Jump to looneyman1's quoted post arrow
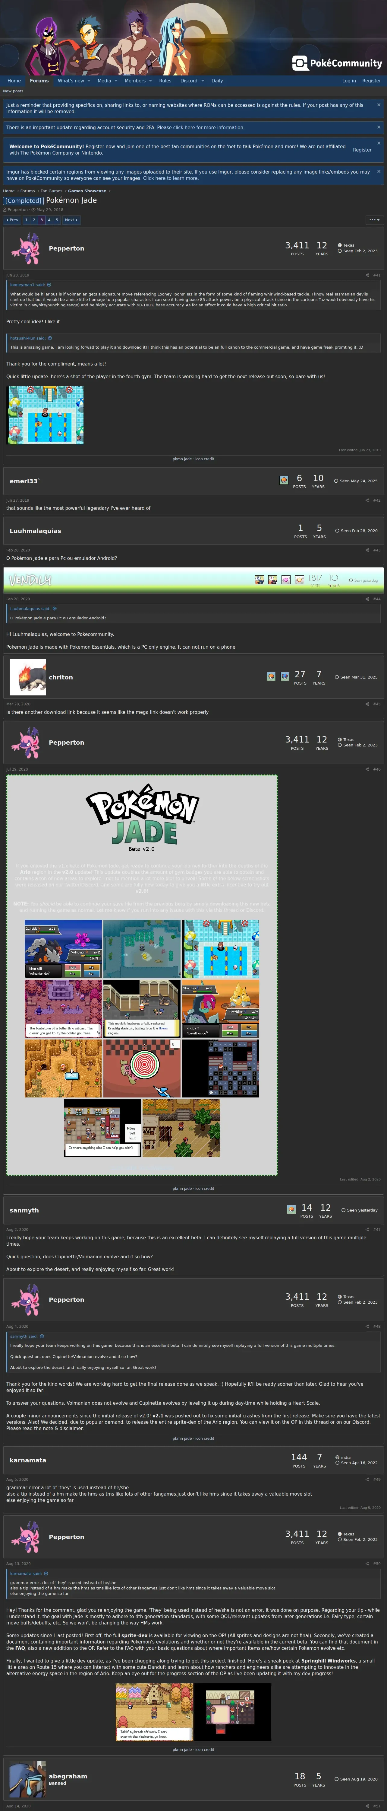Image resolution: width=387 pixels, height=1811 pixels. point(49,285)
